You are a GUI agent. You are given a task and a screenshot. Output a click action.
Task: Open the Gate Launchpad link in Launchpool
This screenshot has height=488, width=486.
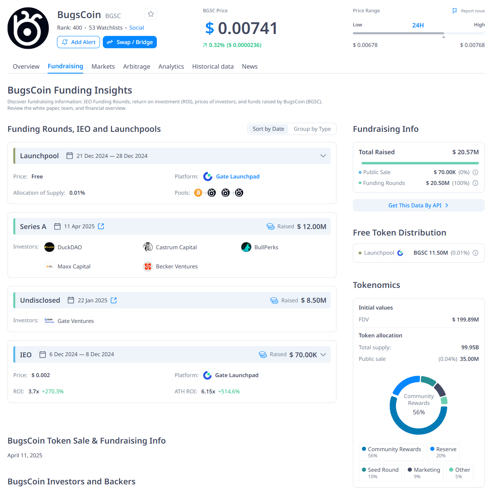[238, 177]
